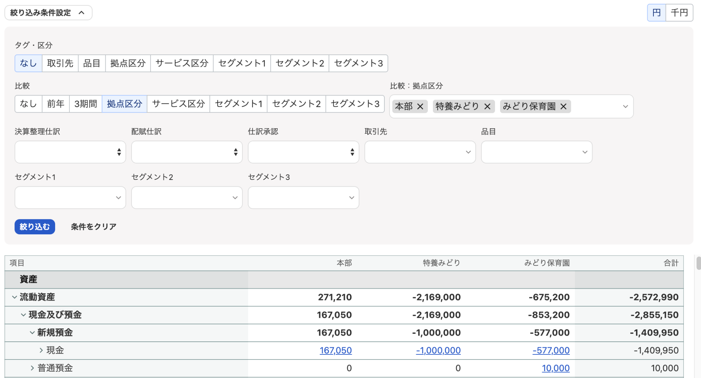This screenshot has width=701, height=378.
Task: Collapse the 絞り込み条件設定 panel
Action: [x=48, y=13]
